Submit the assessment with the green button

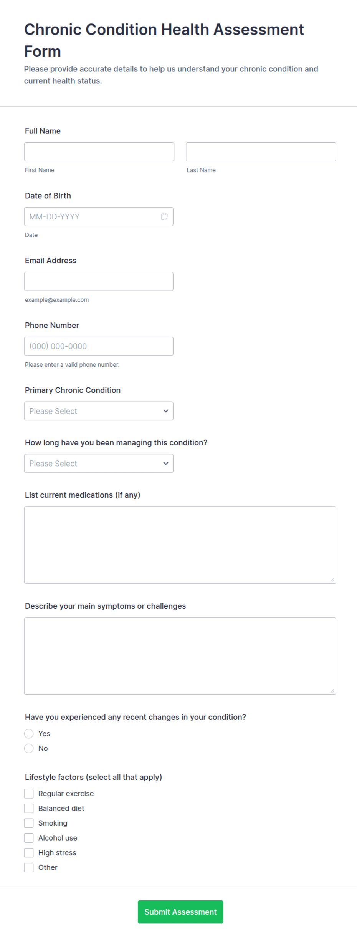click(180, 912)
